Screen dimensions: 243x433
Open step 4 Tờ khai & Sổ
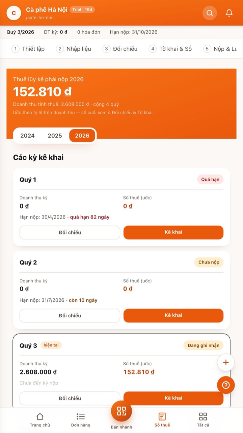[170, 49]
